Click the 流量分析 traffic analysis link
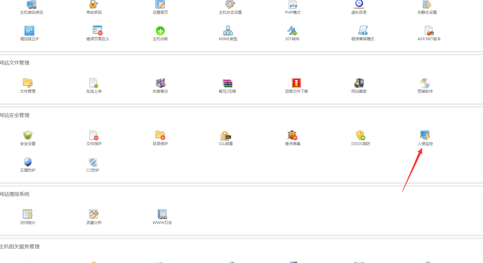This screenshot has width=483, height=263. 94,222
